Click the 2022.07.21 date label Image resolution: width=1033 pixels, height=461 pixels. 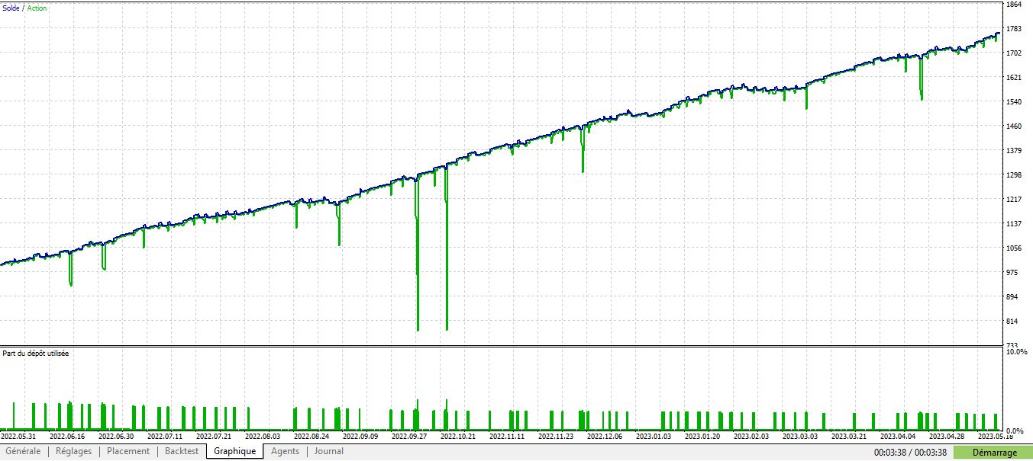tap(213, 437)
